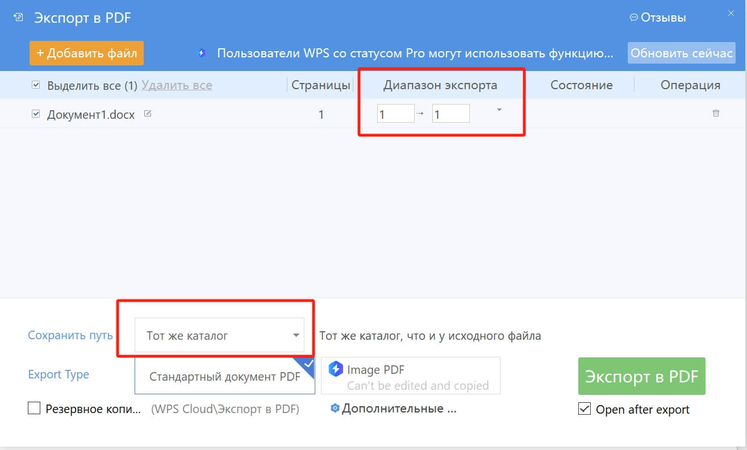Click the lightning icon in the Pro banner
Image resolution: width=747 pixels, height=450 pixels.
pos(201,53)
